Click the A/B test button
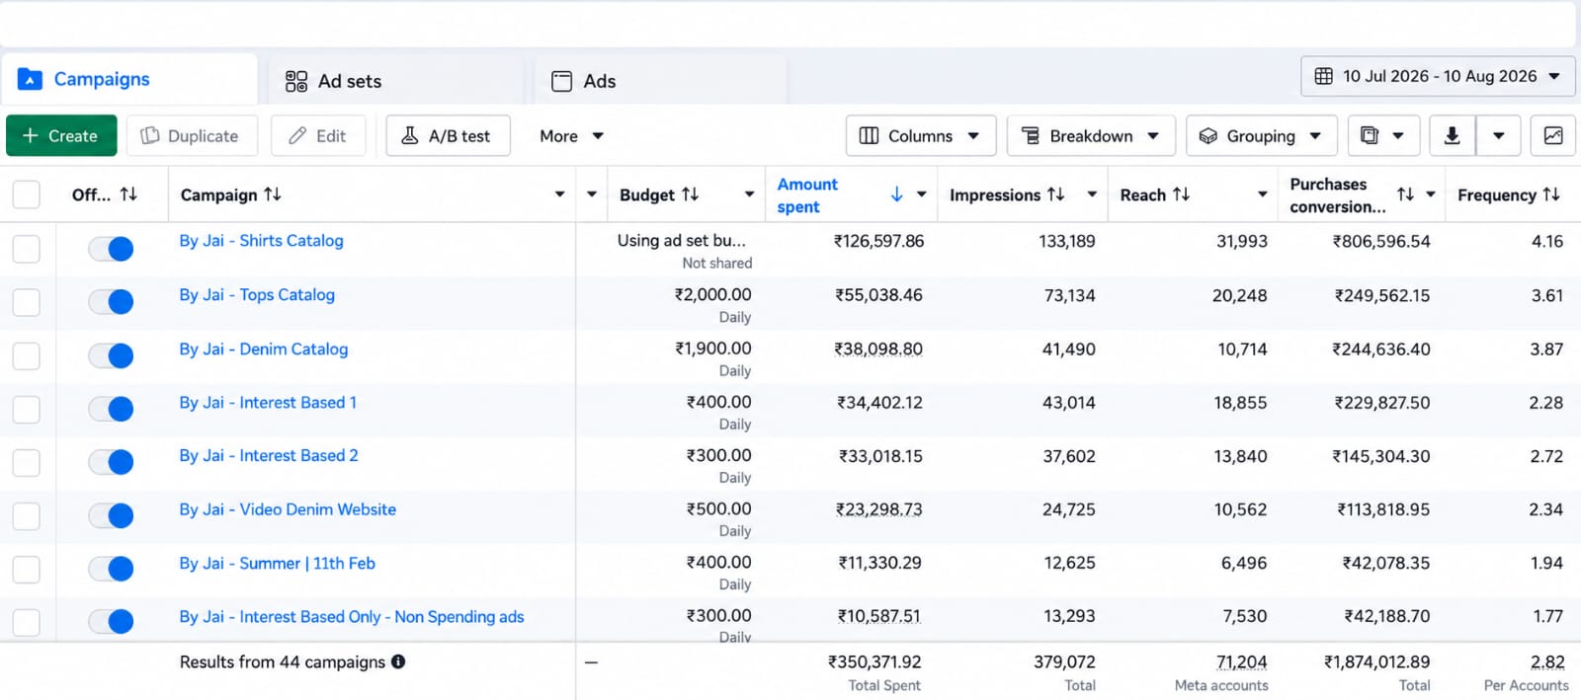The width and height of the screenshot is (1581, 700). [x=448, y=135]
